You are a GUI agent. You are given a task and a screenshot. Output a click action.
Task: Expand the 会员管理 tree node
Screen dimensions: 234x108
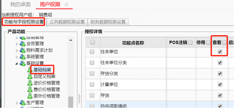coord(17,44)
